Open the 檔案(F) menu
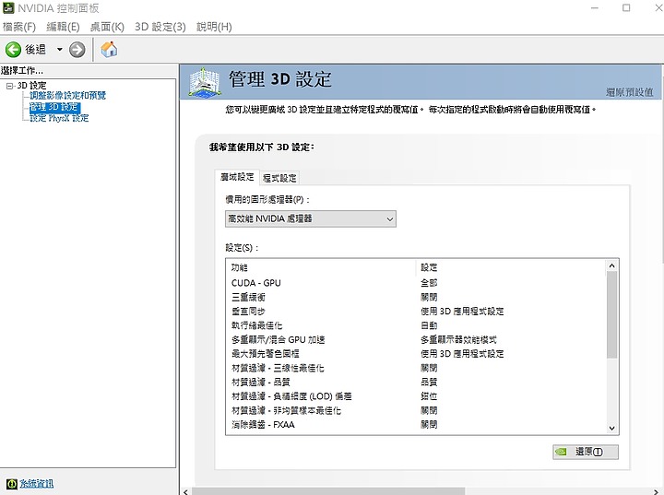This screenshot has height=495, width=664. (19, 27)
